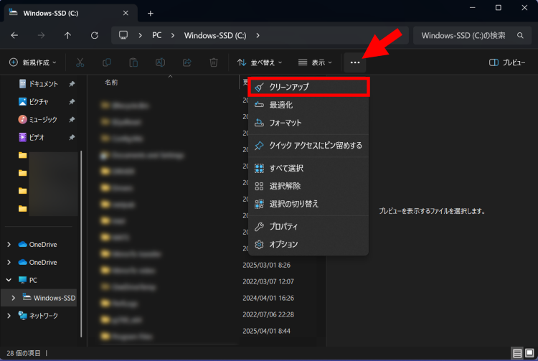Toggle the プレビュー preview pane
This screenshot has width=538, height=361.
click(506, 62)
